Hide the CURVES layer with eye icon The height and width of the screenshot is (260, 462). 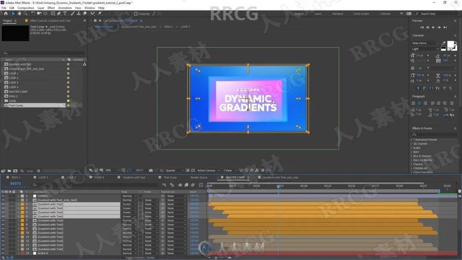(x=3, y=196)
